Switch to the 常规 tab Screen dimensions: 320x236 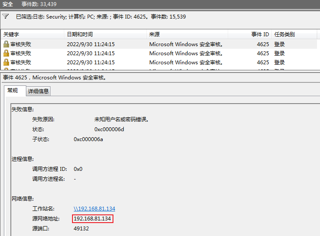point(13,91)
